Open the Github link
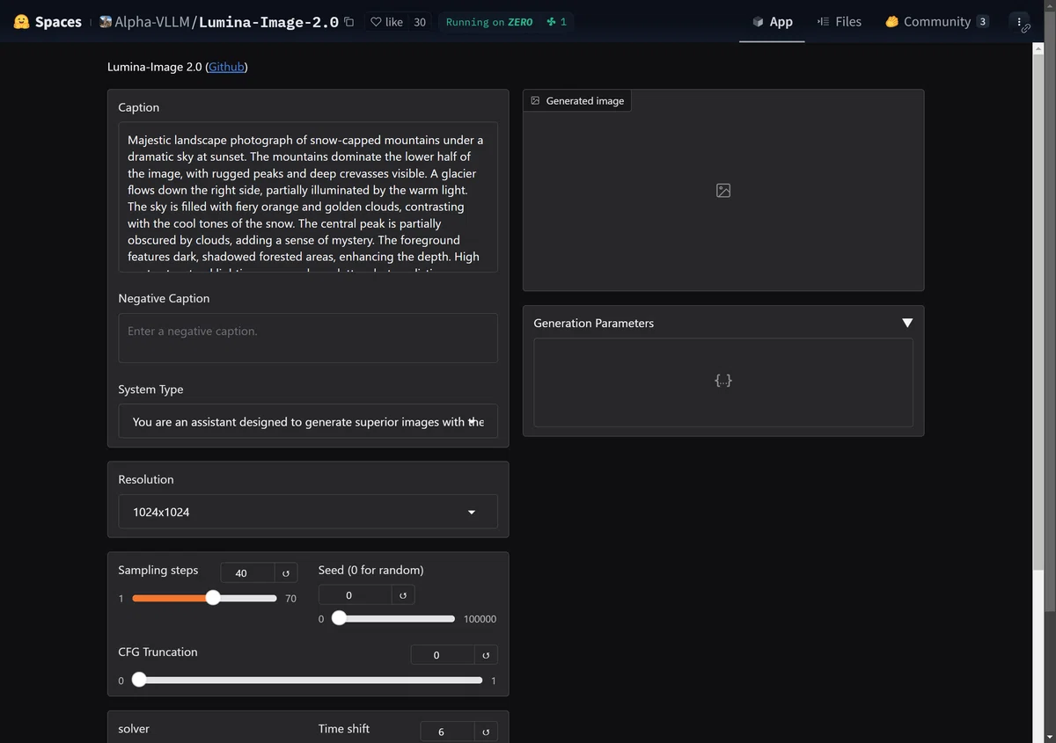Screen dimensions: 1056x743 pyautogui.click(x=226, y=67)
